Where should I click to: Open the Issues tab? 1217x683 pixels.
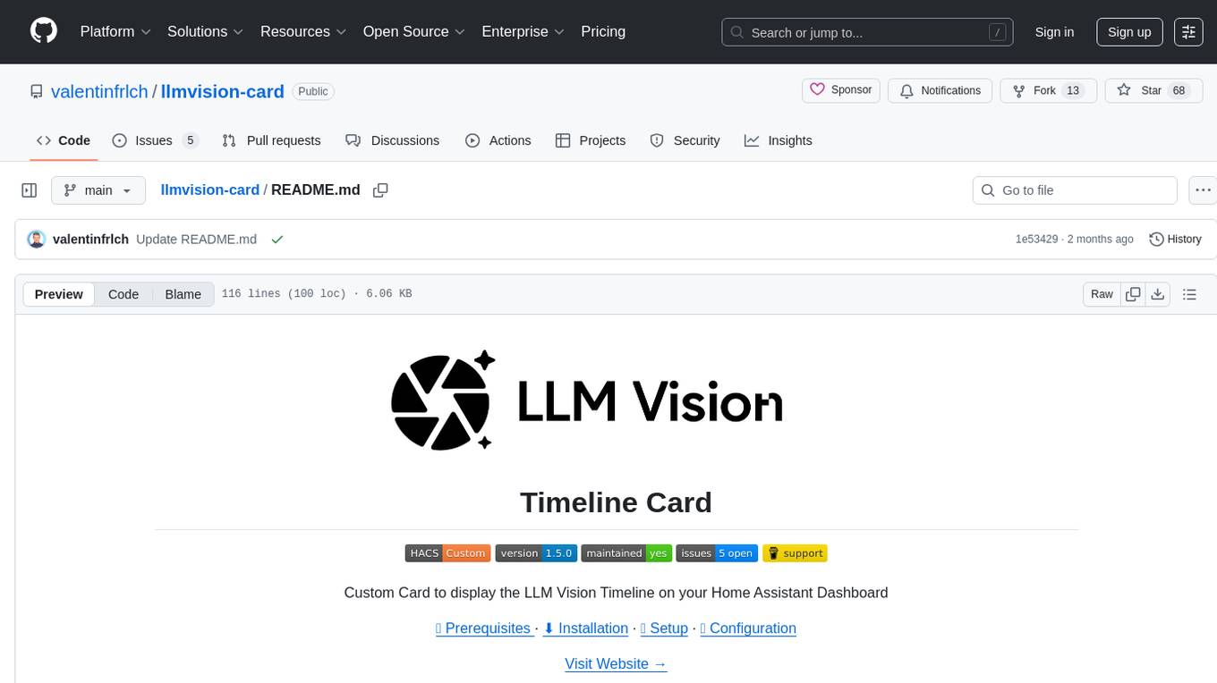point(155,140)
